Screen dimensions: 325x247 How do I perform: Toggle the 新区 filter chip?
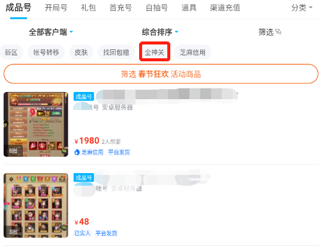[x=11, y=52]
